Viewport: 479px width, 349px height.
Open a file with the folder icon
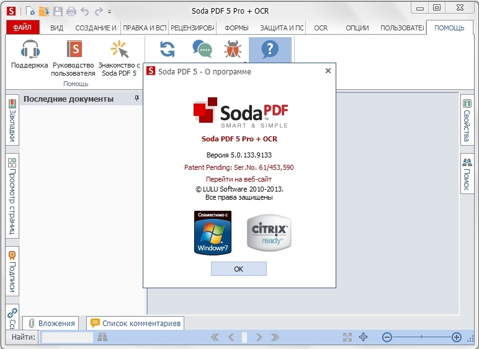click(x=43, y=11)
